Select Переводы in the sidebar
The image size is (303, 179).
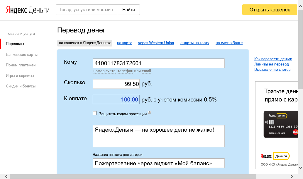15,44
